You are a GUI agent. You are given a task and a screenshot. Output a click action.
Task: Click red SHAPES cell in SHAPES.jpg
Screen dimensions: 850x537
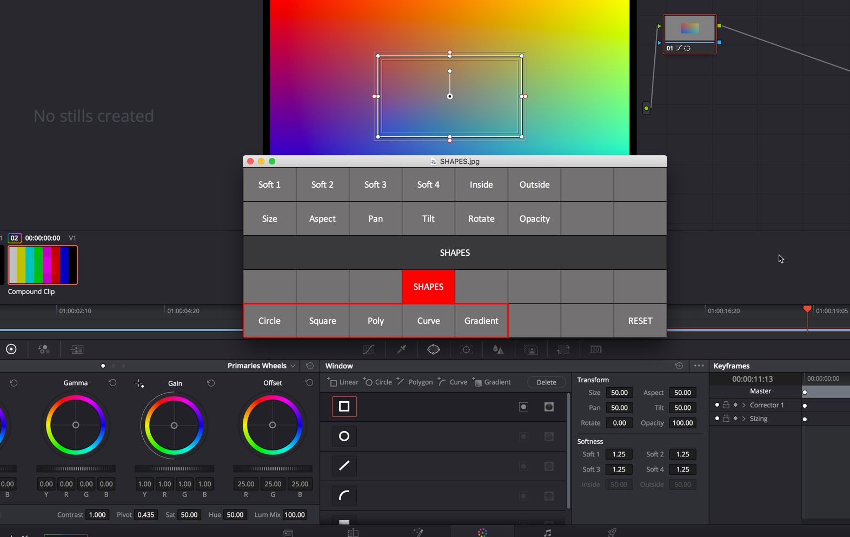428,287
